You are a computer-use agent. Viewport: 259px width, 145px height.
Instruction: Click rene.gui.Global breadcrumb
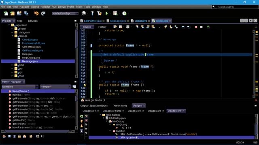click(x=93, y=100)
